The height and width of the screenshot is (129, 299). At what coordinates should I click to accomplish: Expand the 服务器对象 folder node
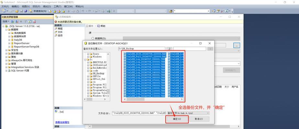click(6, 54)
